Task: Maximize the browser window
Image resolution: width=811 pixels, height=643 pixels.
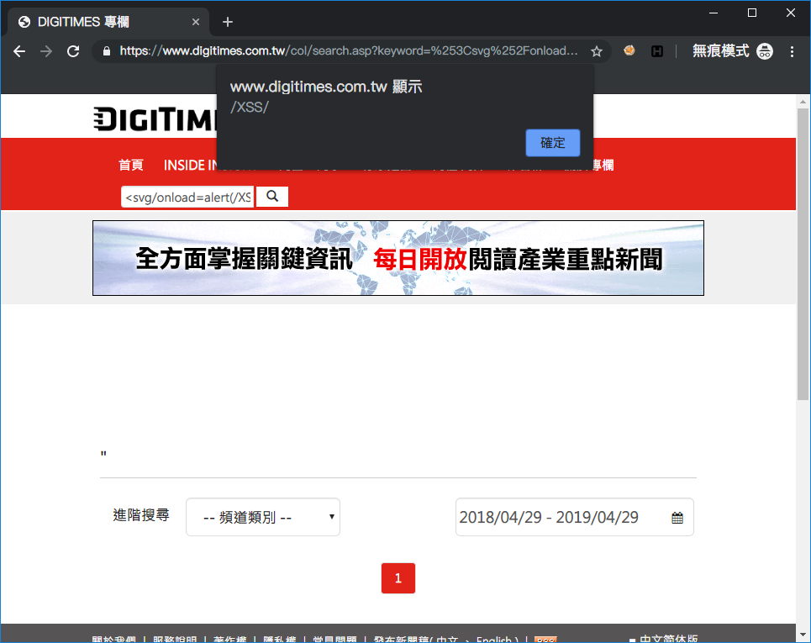Action: (x=752, y=13)
